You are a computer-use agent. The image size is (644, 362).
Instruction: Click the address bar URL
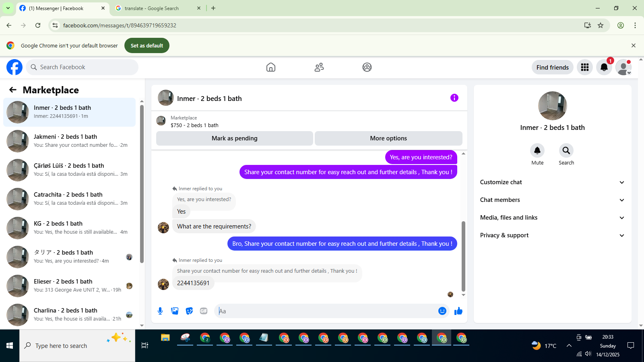click(120, 25)
